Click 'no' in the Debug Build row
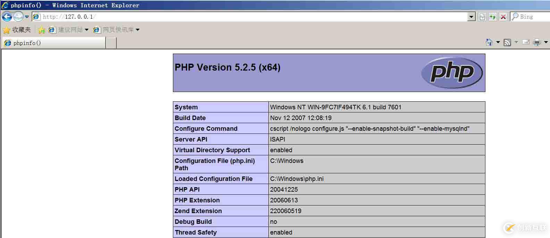 [x=274, y=222]
